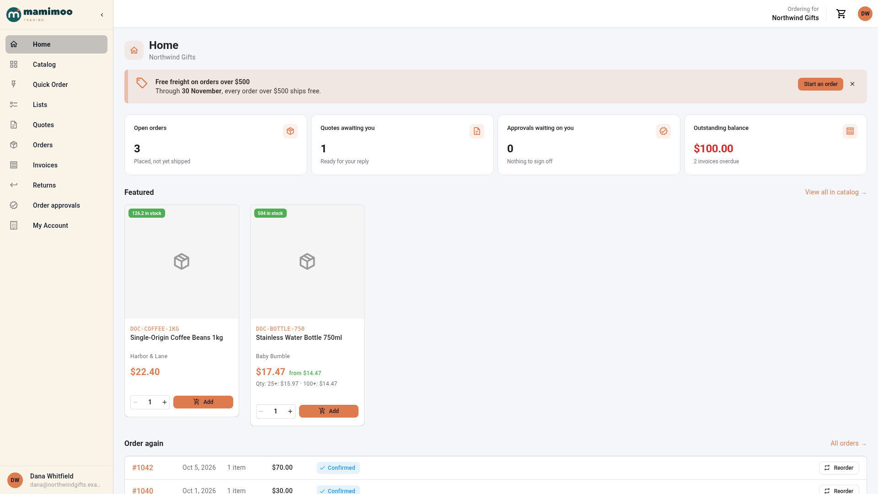Open the Dana Whitfield profile at sidebar bottom

56,480
